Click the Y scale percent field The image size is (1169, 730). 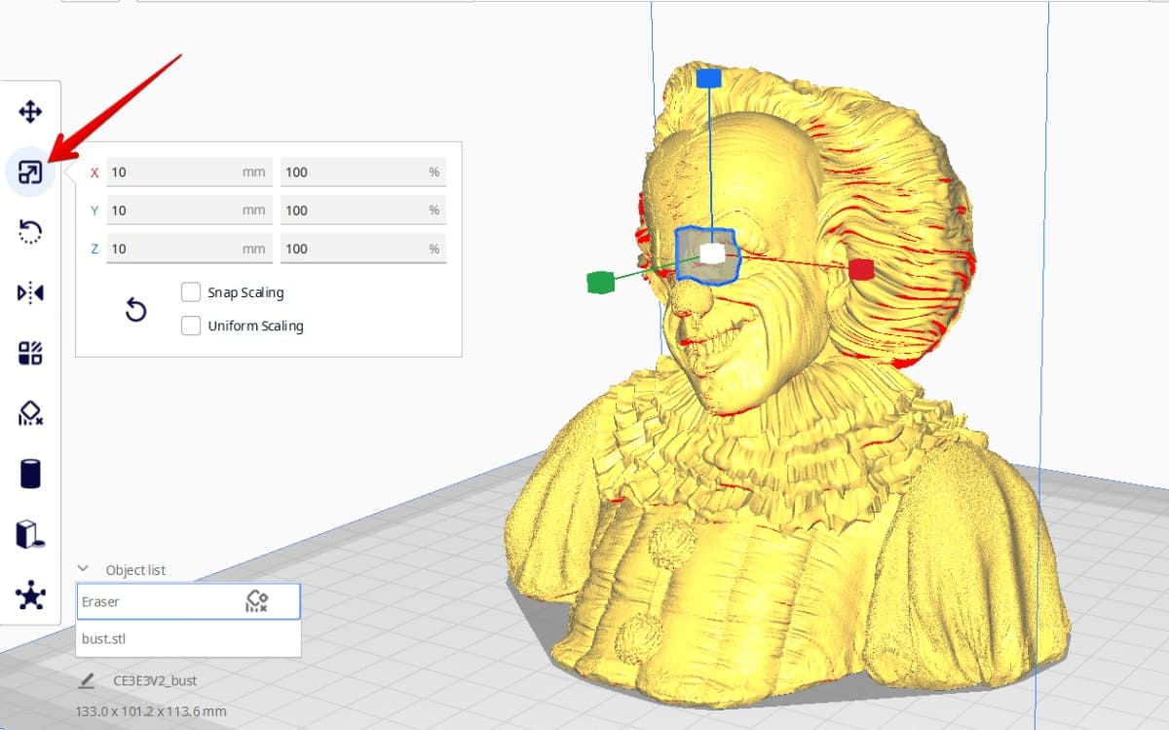[363, 211]
